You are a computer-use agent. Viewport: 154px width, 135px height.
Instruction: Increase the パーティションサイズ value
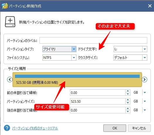tap(128, 100)
